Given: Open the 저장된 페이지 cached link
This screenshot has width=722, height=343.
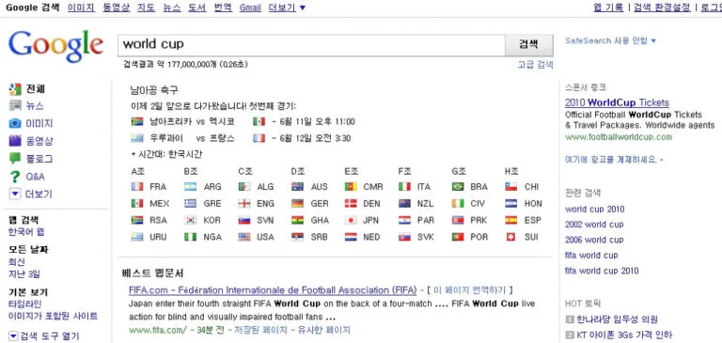Looking at the screenshot, I should 261,330.
